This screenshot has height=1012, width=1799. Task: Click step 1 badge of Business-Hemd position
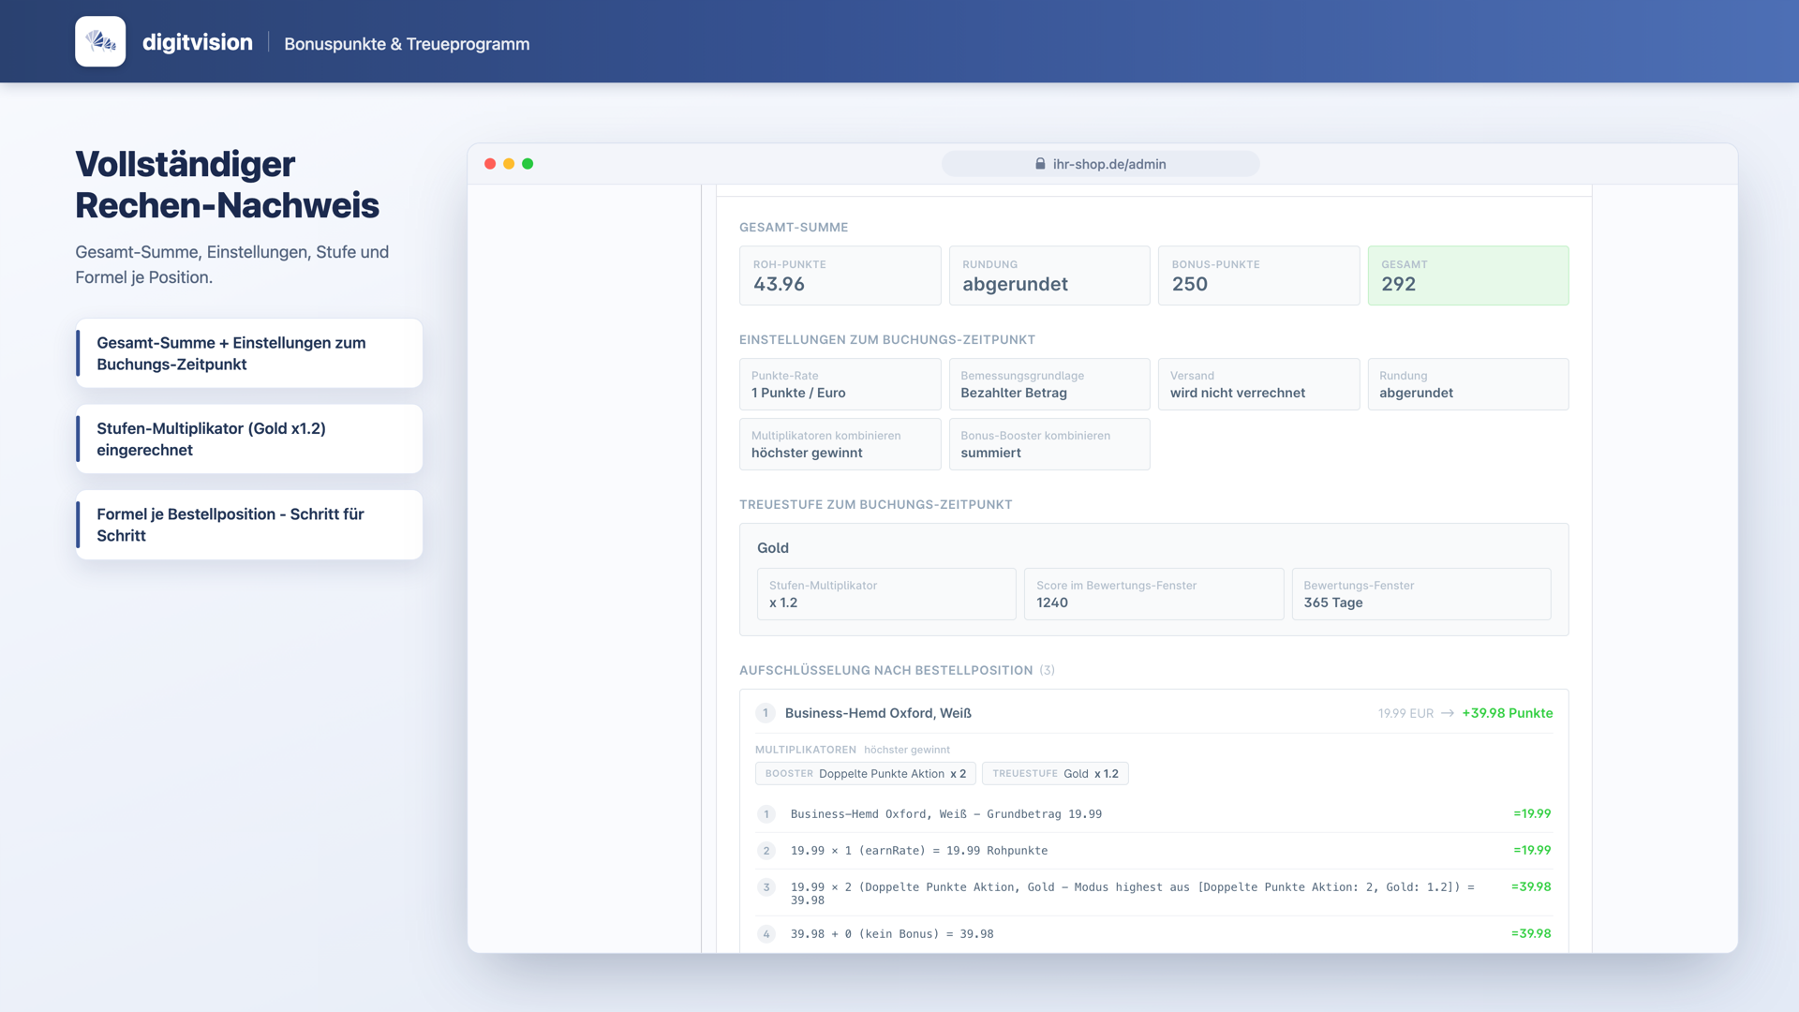[x=766, y=814]
